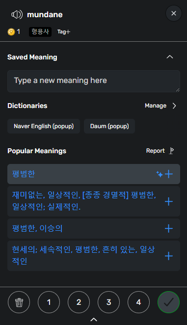Image resolution: width=187 pixels, height=325 pixels.
Task: Set word status level to 2
Action: [79, 302]
